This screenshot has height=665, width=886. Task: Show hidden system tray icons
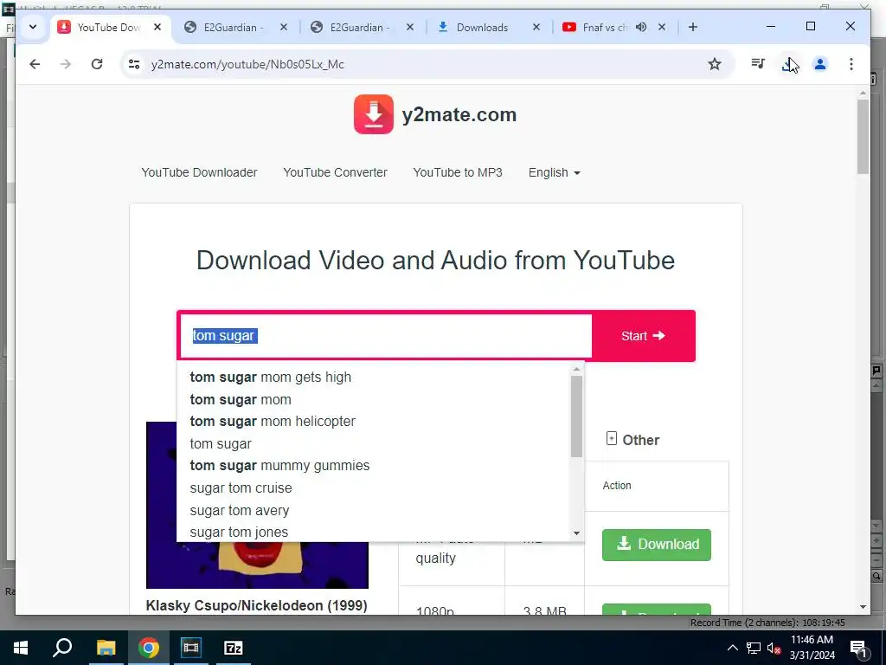tap(732, 648)
